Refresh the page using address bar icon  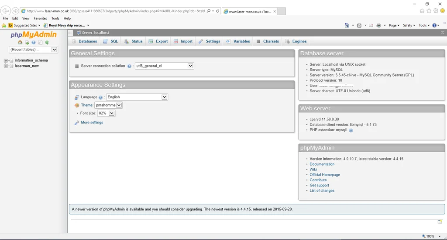217,11
